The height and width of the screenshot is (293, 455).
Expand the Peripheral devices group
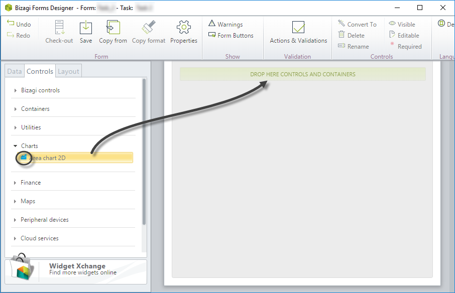15,220
